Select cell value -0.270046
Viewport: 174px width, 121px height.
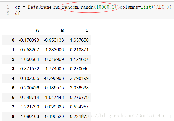pos(78,69)
